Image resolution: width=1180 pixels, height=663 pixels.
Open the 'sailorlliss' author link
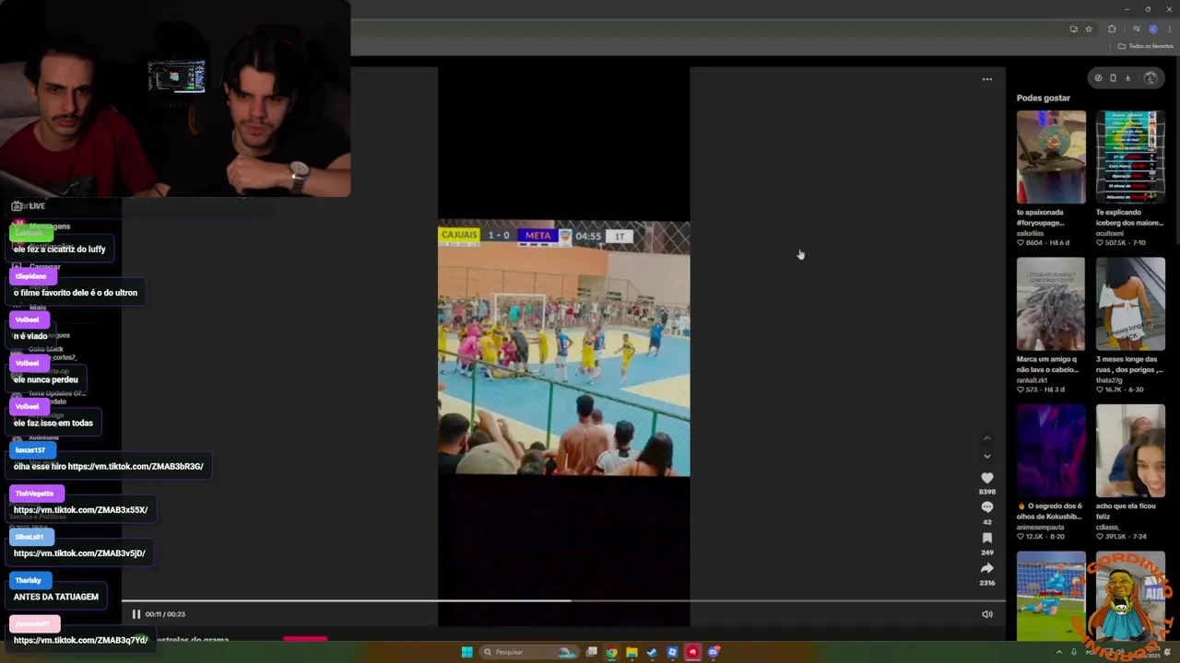tap(1031, 233)
